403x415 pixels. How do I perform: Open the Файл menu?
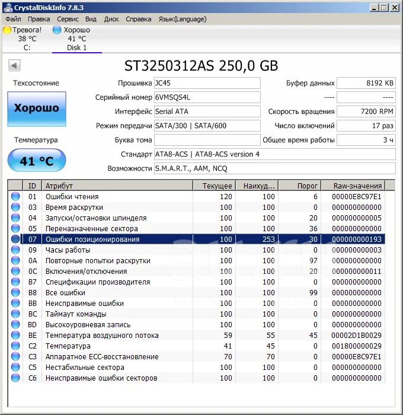(13, 19)
